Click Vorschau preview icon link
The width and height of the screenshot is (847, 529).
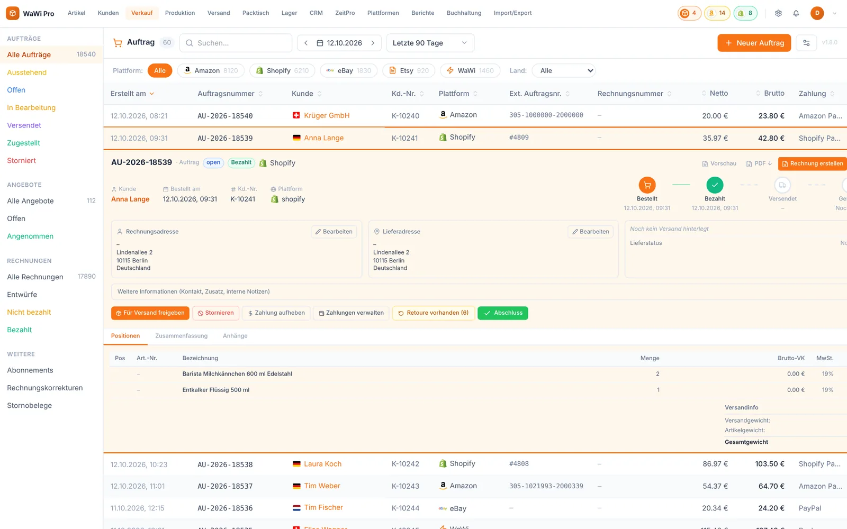(x=719, y=163)
